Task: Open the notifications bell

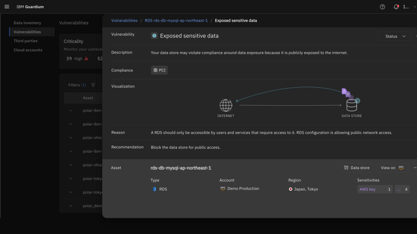Action: tap(396, 7)
